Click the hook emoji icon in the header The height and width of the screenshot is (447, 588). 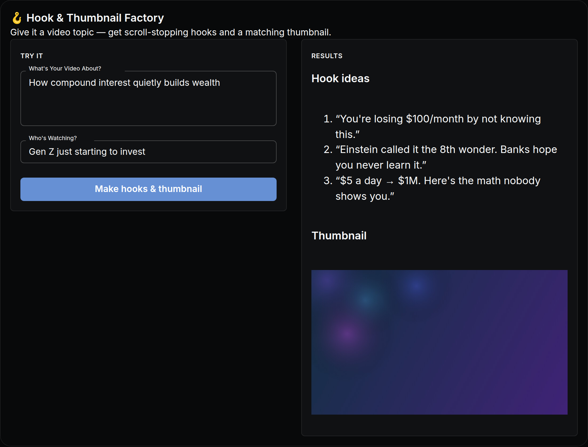17,18
